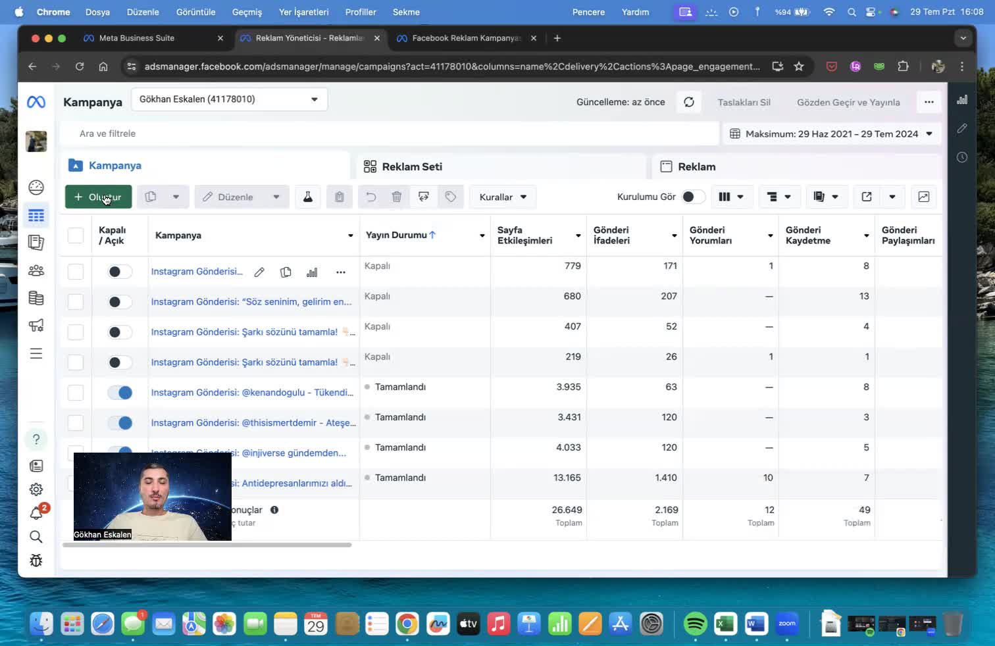Open the account overview gauge icon
Viewport: 995px width, 646px height.
[x=36, y=187]
